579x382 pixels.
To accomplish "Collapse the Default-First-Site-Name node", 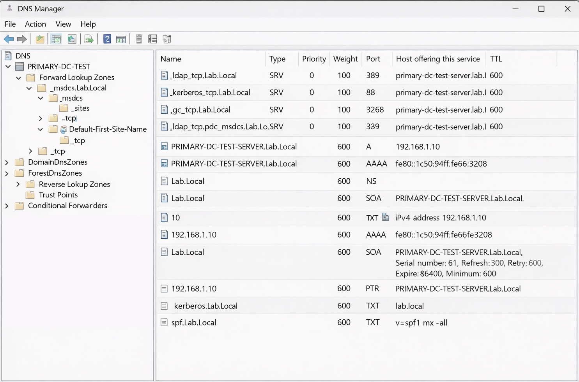I will [41, 129].
